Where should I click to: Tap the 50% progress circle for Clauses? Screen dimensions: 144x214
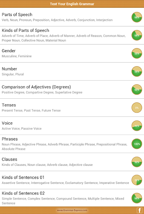[137, 162]
